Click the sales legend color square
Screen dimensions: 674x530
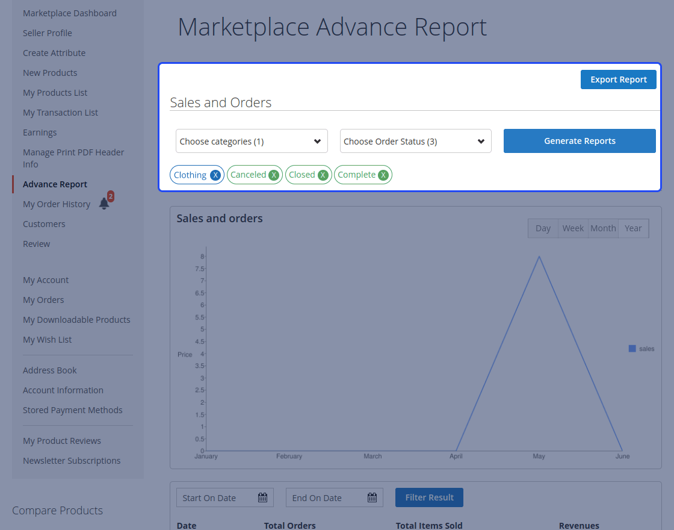[x=632, y=349]
